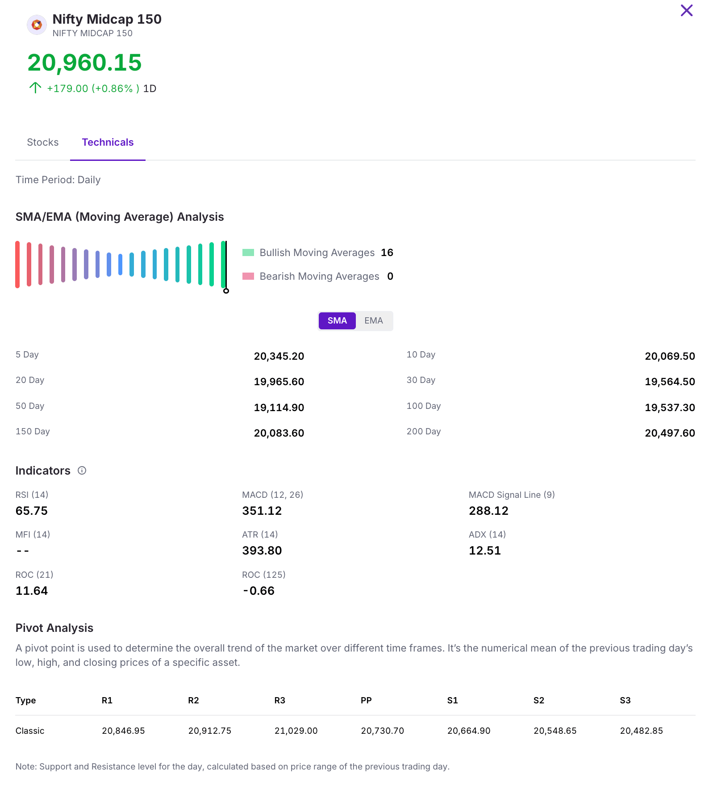Toggle moving averages to SMA

(337, 320)
